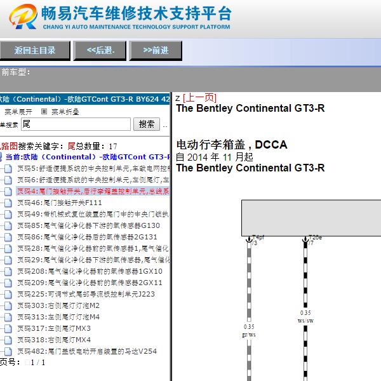Open 页码85 氧传感器G130 entry
381x381 pixels.
click(x=89, y=225)
